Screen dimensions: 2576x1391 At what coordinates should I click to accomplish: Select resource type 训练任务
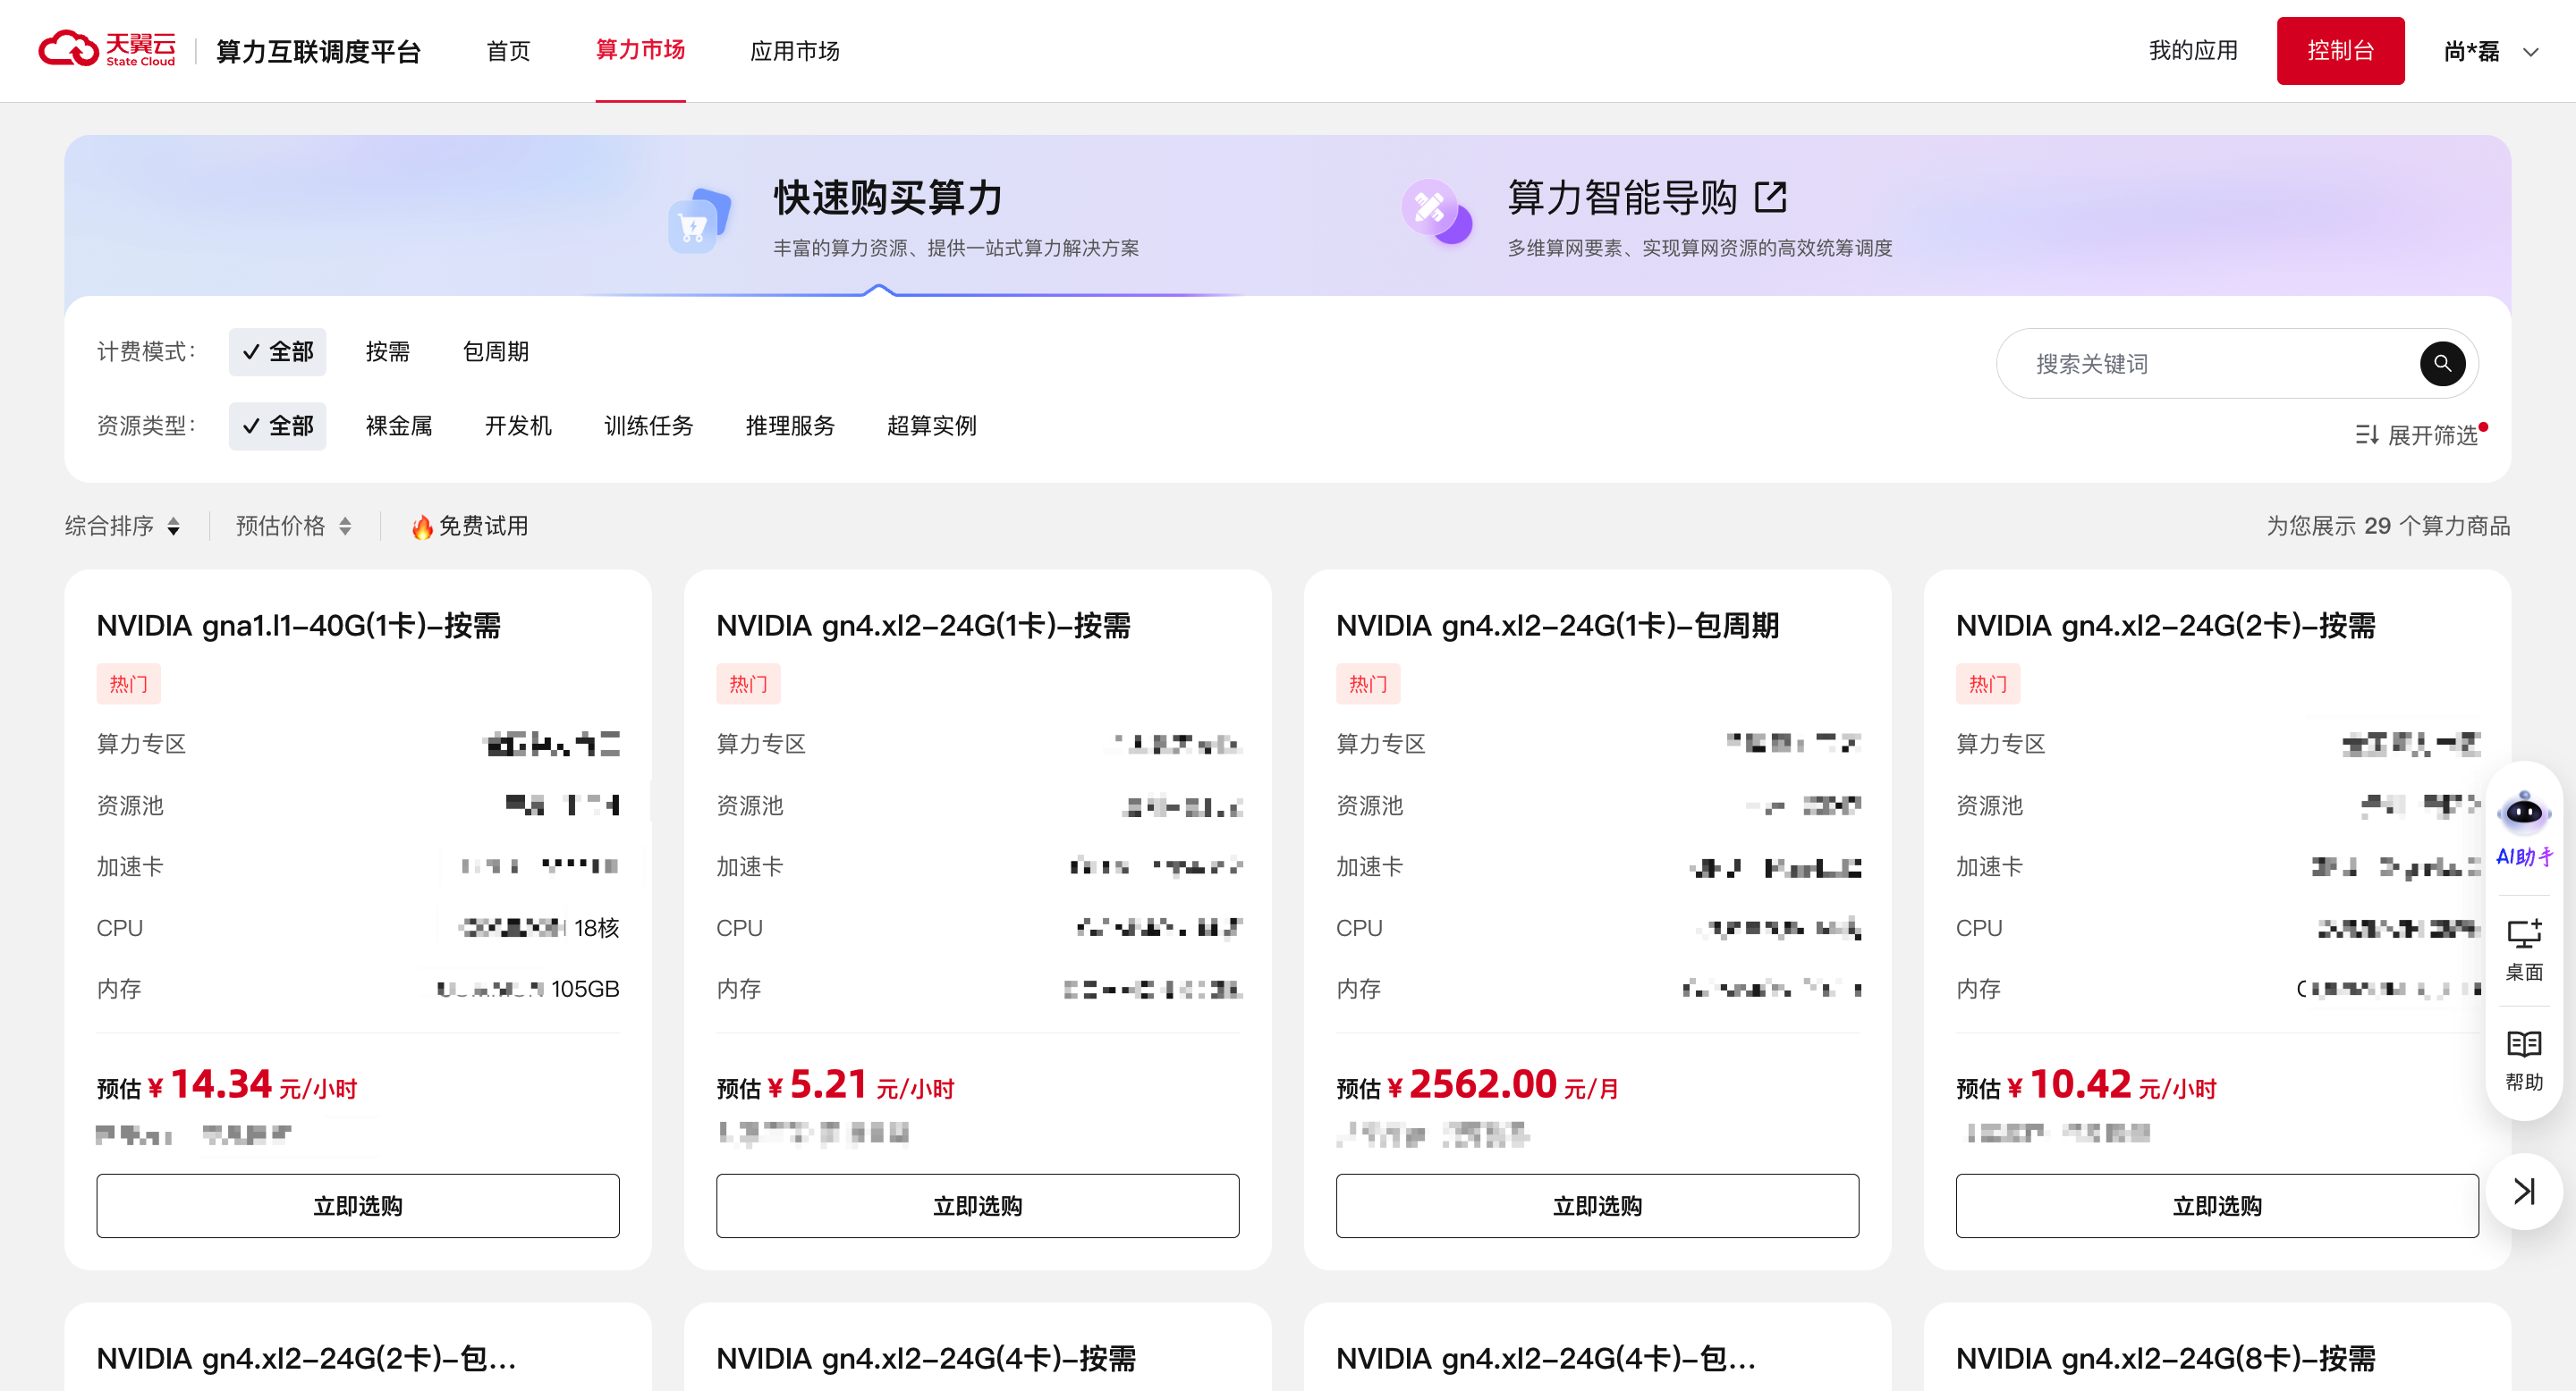648,426
